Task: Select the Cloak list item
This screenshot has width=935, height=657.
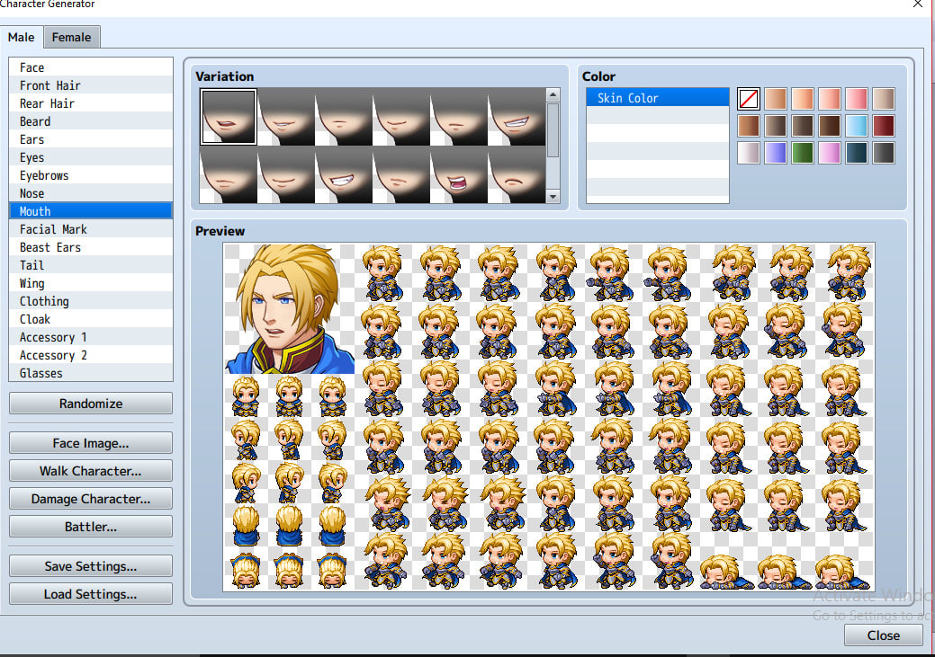Action: 91,319
